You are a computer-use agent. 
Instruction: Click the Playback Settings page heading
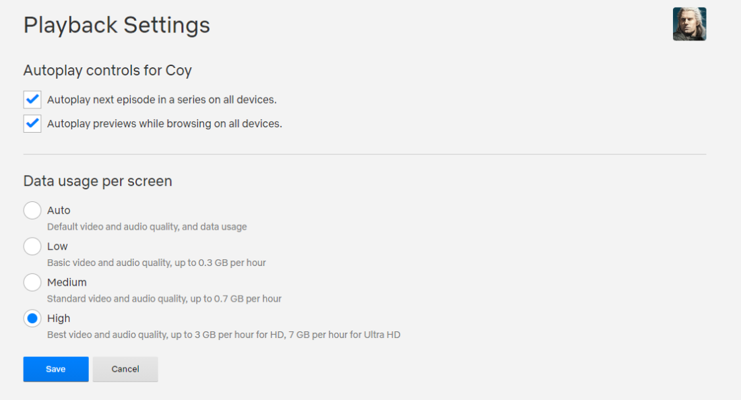coord(117,25)
